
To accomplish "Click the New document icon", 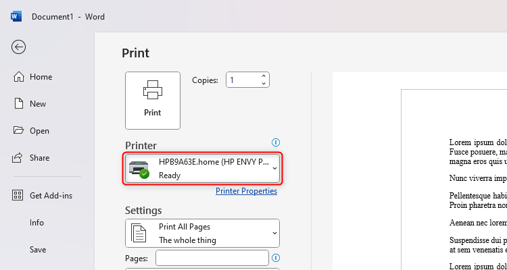I will (x=19, y=104).
